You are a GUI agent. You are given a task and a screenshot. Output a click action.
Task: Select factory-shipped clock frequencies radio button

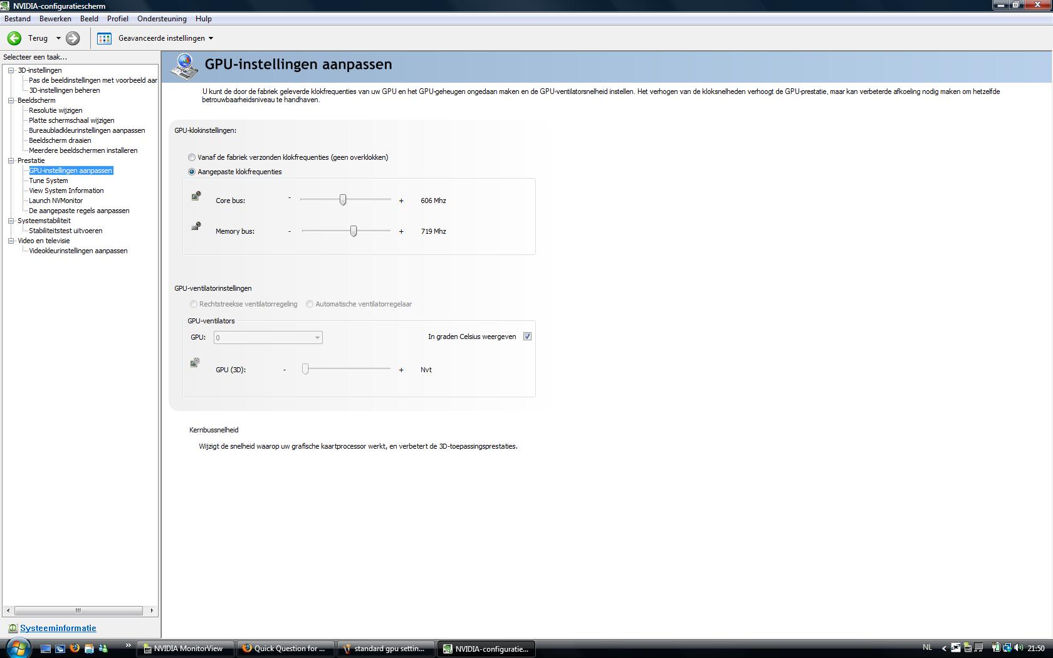point(192,157)
